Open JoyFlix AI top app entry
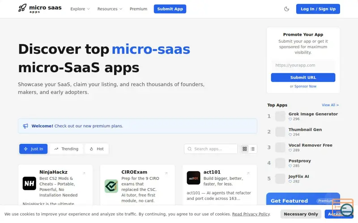 click(298, 176)
